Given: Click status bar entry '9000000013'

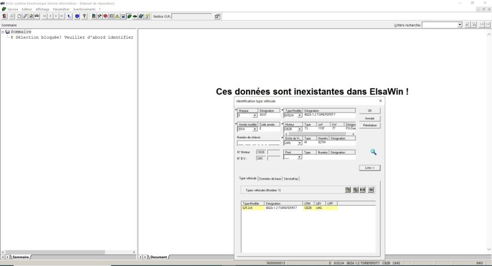Looking at the screenshot, I should point(276,263).
